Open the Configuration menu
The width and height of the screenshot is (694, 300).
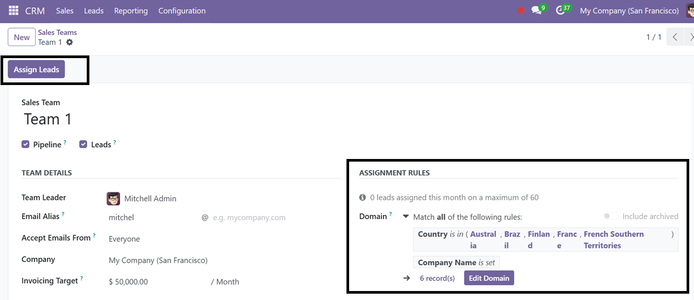click(182, 11)
